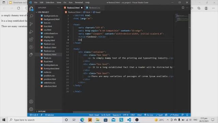The height and width of the screenshot is (123, 218).
Task: Open the Explorer view in activity bar
Action: coord(31,9)
